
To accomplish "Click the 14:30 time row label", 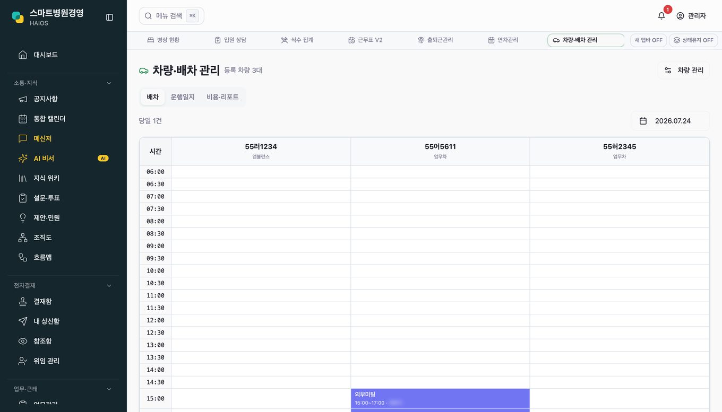I will coord(156,382).
